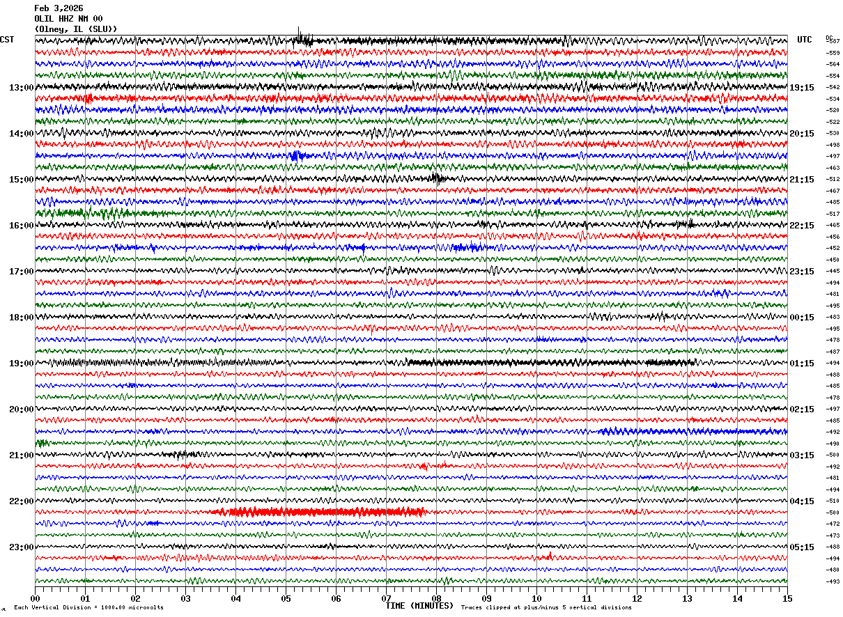The height and width of the screenshot is (617, 843).
Task: Click the UTC timezone label
Action: click(x=805, y=40)
